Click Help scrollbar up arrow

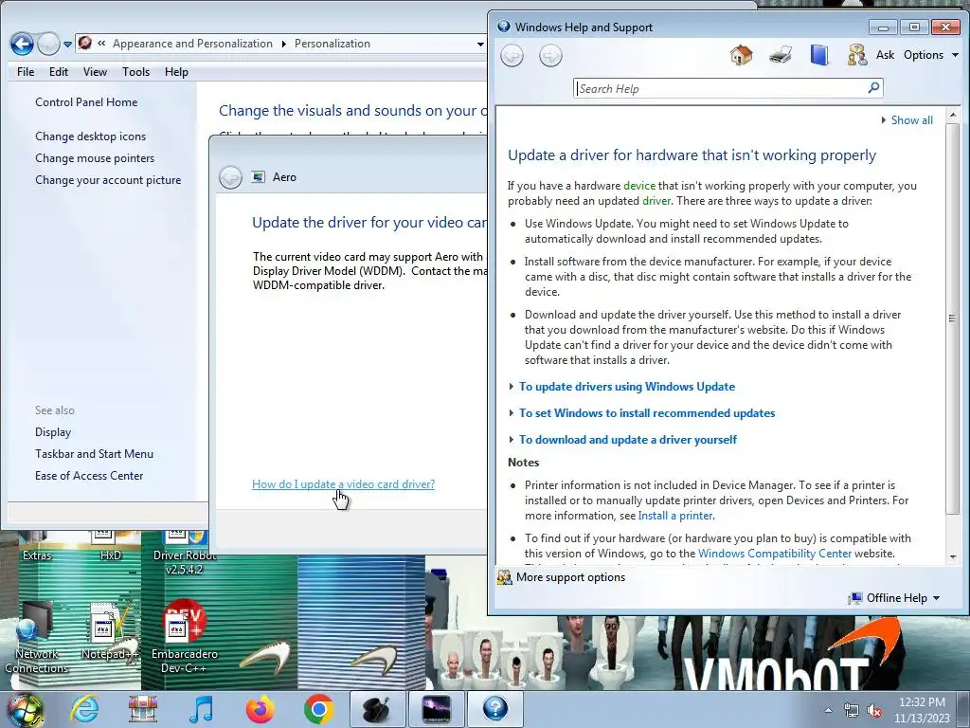(x=953, y=115)
